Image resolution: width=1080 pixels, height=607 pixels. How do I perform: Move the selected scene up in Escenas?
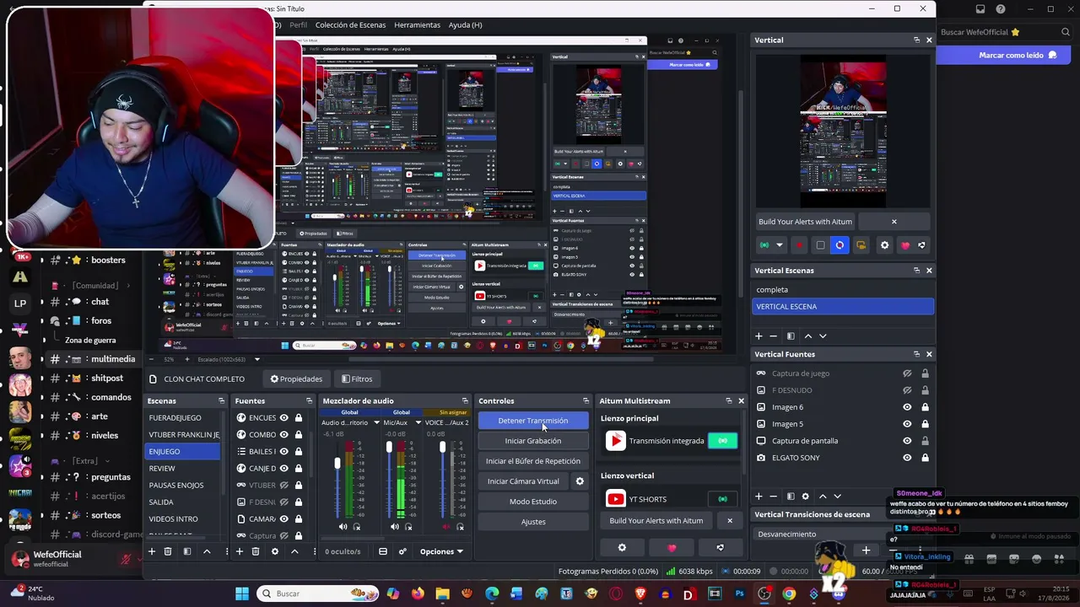(x=207, y=551)
